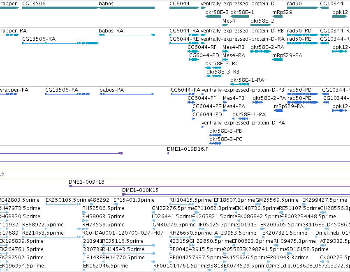Click the CG6044-RE transcript label
350x272 pixels.
click(184, 39)
